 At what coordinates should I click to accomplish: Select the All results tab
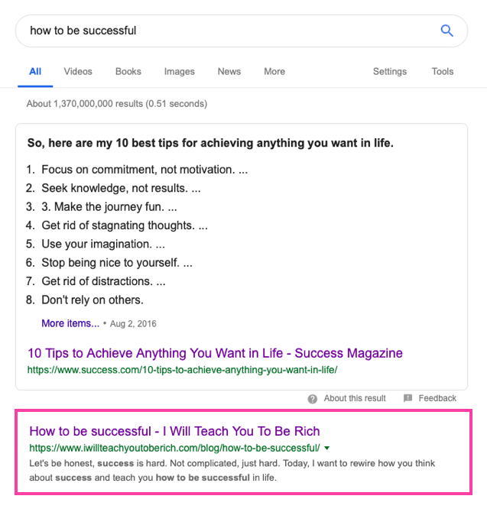[x=35, y=72]
